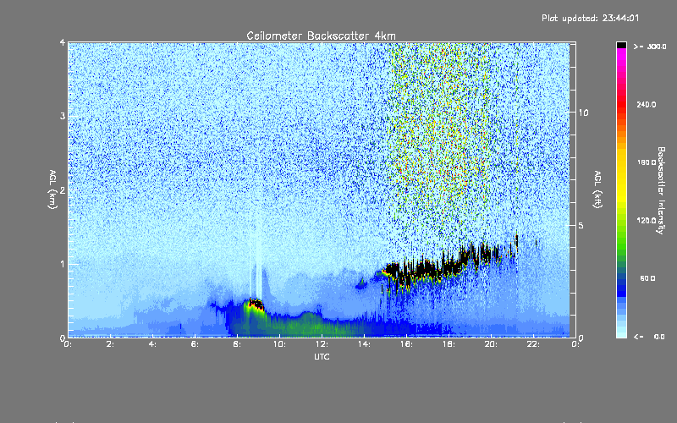Click the '16:' UTC hour label

pos(406,344)
